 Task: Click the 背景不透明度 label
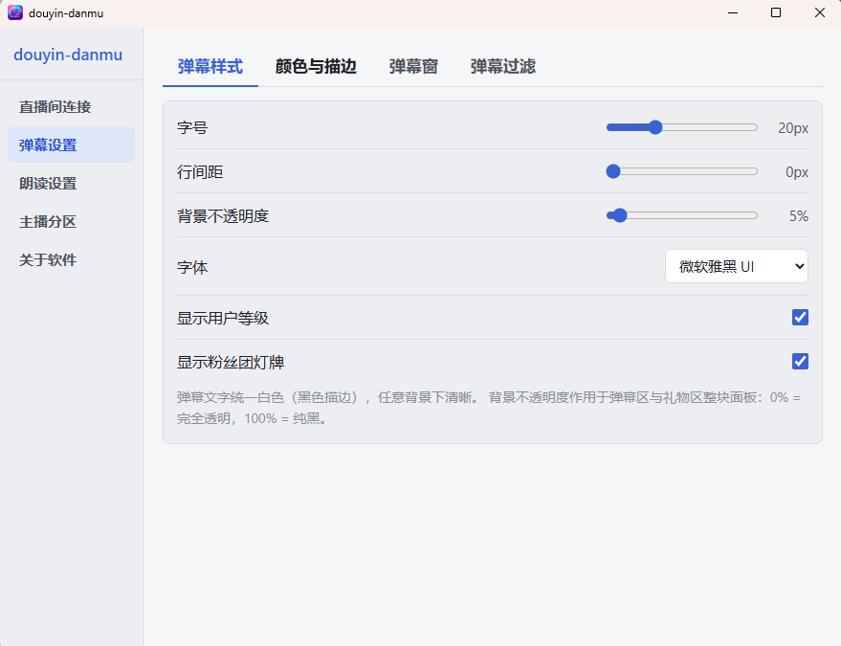pyautogui.click(x=223, y=216)
